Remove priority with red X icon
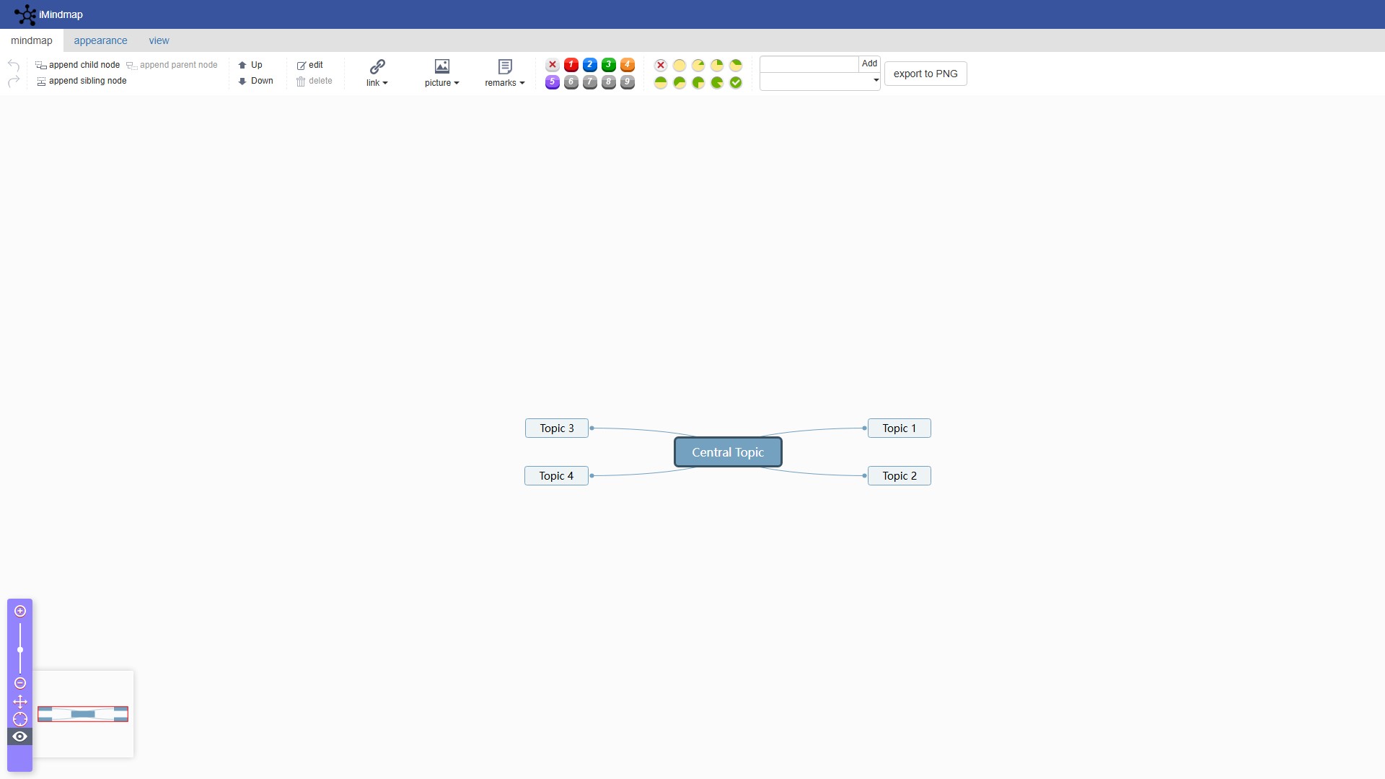This screenshot has width=1385, height=779. [553, 65]
